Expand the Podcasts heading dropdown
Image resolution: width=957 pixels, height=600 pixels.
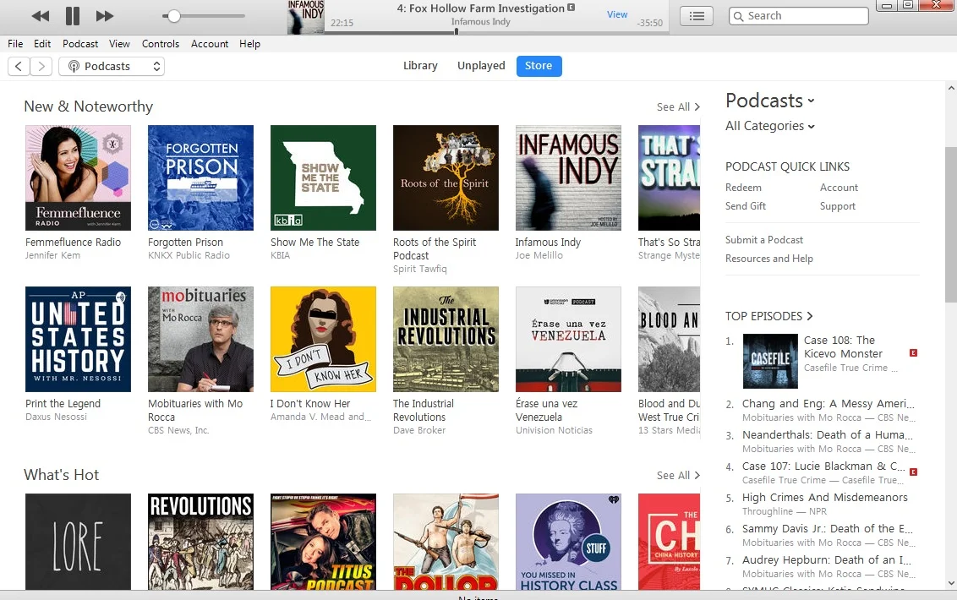point(769,100)
